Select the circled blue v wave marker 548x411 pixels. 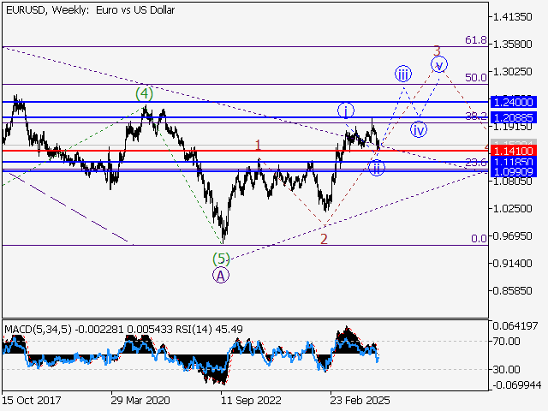(x=439, y=64)
